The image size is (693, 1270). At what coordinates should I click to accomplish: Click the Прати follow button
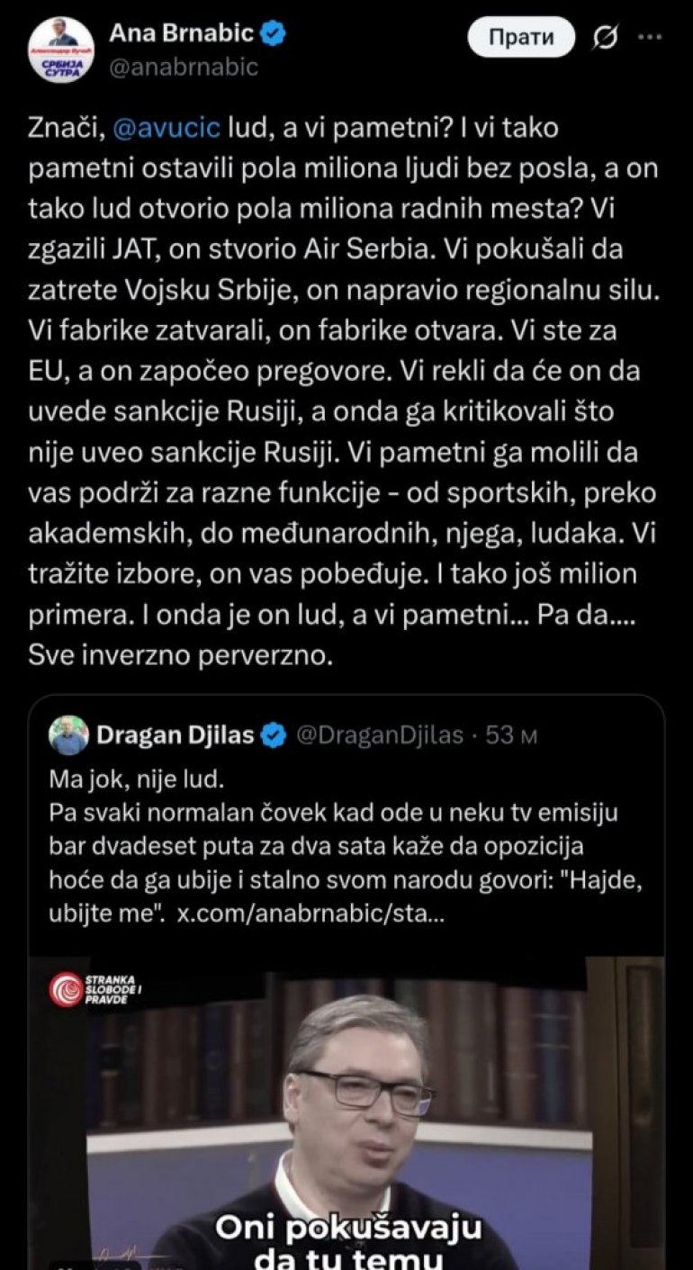[x=521, y=38]
